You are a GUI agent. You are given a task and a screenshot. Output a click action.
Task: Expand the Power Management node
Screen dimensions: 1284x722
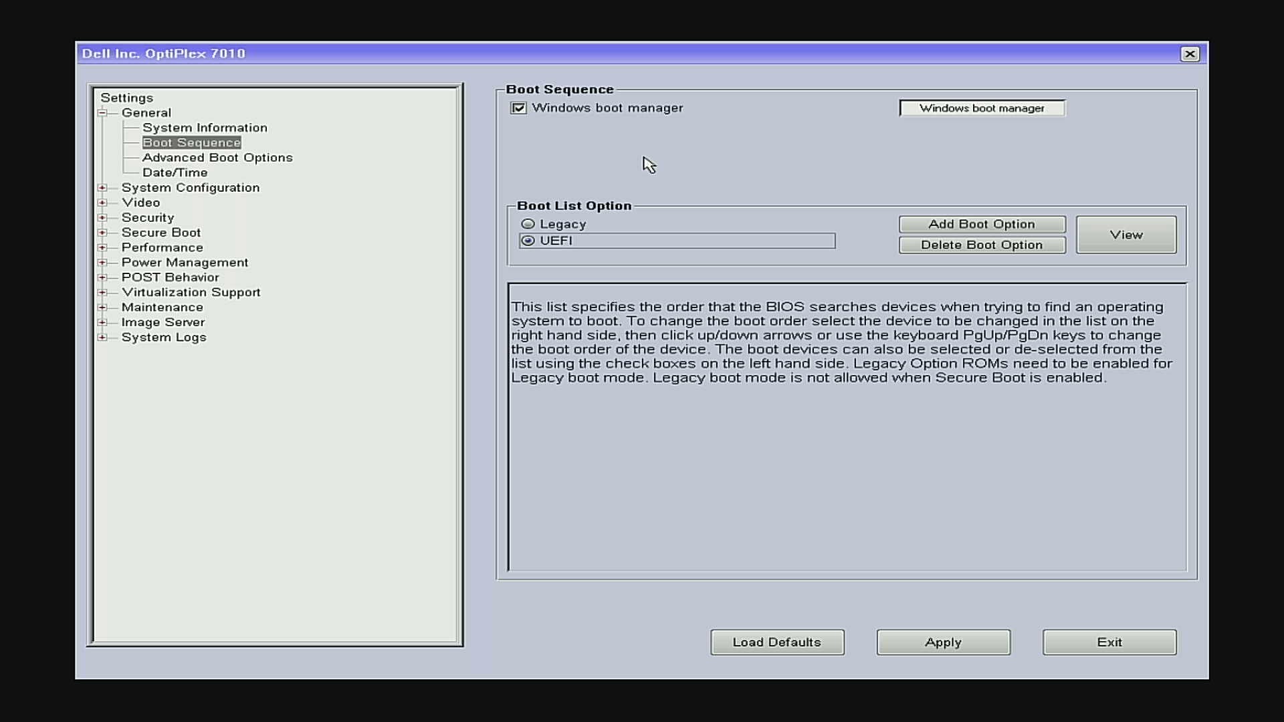pyautogui.click(x=102, y=263)
